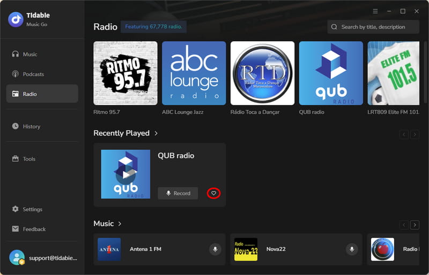
Task: Open the Rádio Toca a Dançar thumbnail
Action: point(263,73)
